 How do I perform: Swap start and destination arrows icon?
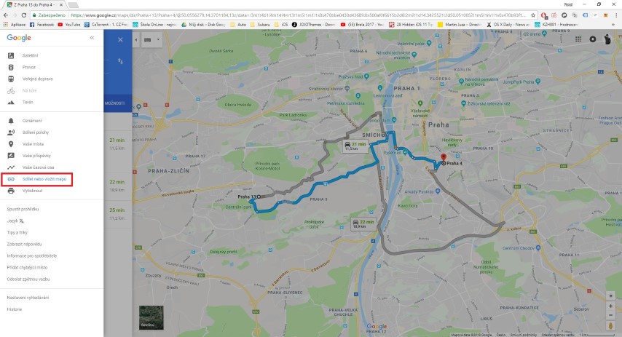tap(120, 61)
